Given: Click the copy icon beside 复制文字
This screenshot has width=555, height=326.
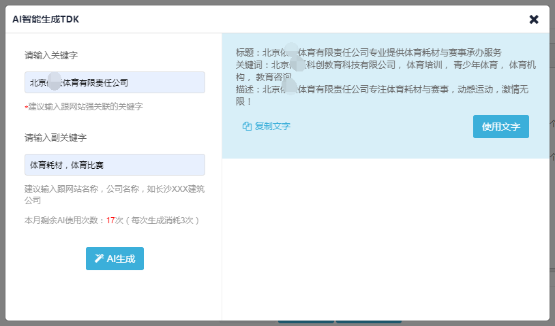Looking at the screenshot, I should 247,126.
